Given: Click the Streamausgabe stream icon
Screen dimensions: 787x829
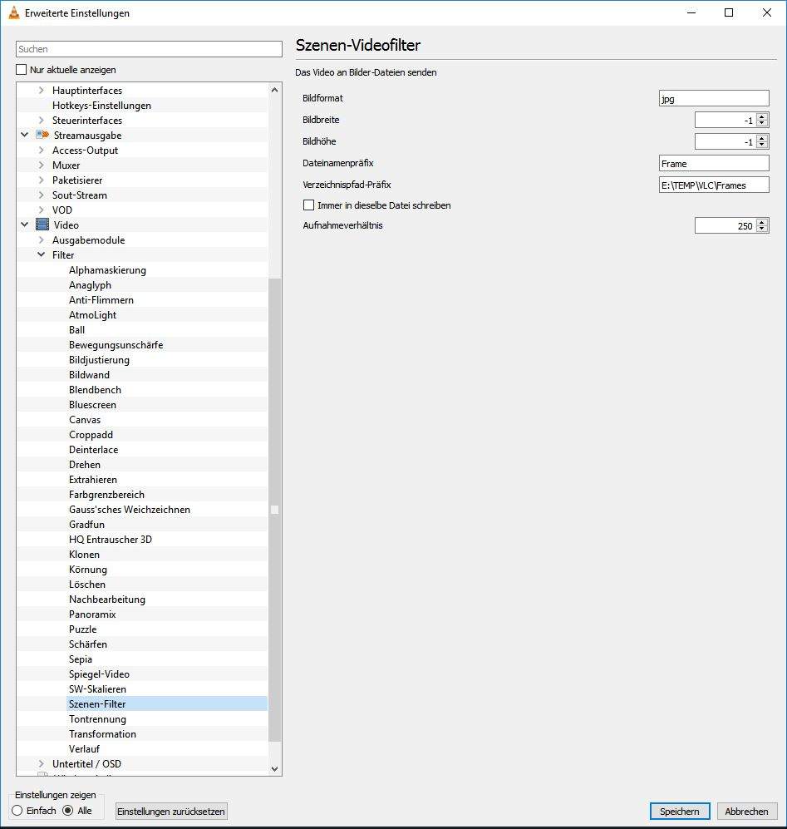Looking at the screenshot, I should pyautogui.click(x=42, y=135).
